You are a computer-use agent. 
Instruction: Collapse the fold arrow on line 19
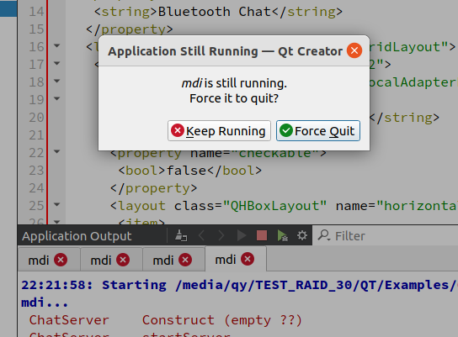(x=57, y=98)
